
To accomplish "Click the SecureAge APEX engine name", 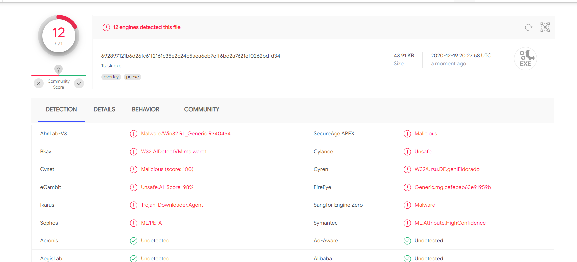I will [x=334, y=134].
